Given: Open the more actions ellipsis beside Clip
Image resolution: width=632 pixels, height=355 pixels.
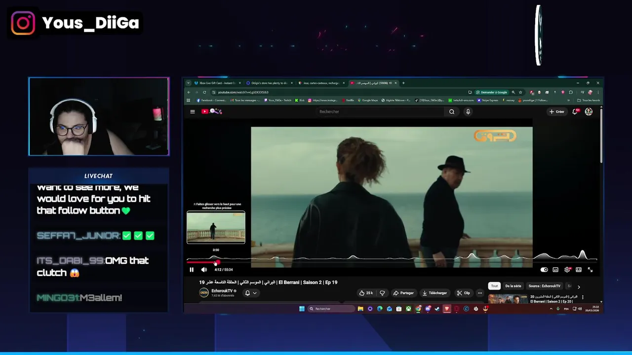Looking at the screenshot, I should [x=479, y=293].
